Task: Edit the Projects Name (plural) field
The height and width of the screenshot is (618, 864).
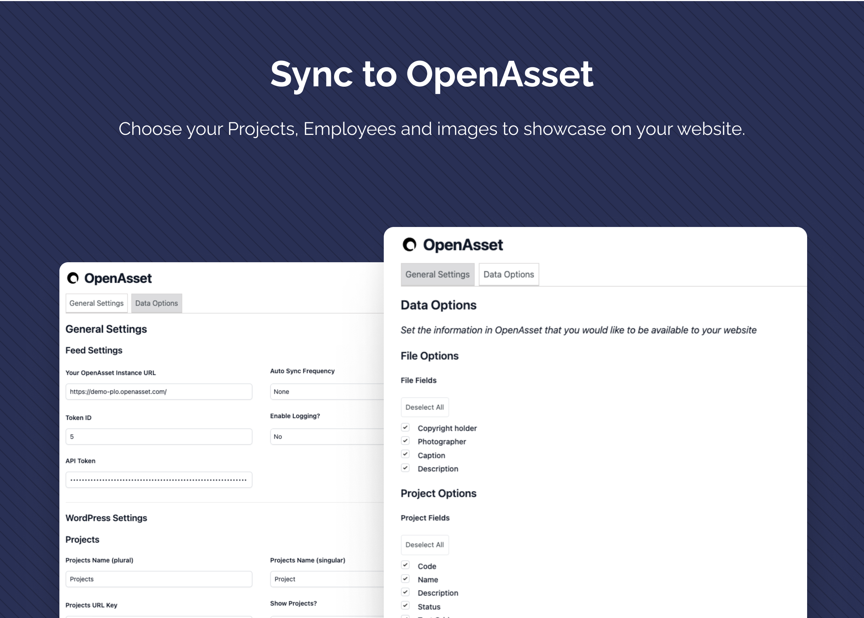Action: (x=159, y=579)
